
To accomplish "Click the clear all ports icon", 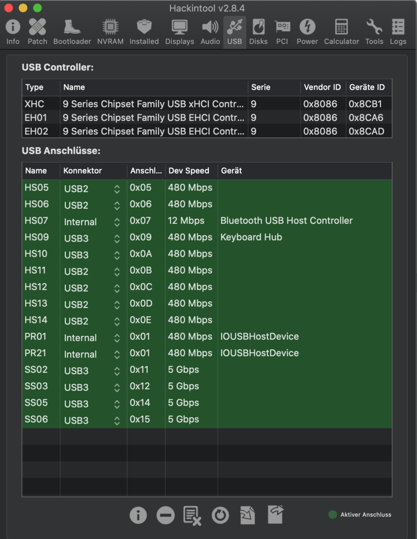I will pyautogui.click(x=192, y=515).
